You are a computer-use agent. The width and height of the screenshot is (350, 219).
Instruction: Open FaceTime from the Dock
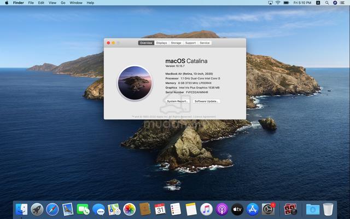click(83, 209)
